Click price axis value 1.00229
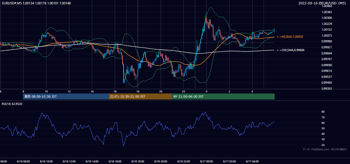This screenshot has width=350, height=164. pyautogui.click(x=327, y=24)
